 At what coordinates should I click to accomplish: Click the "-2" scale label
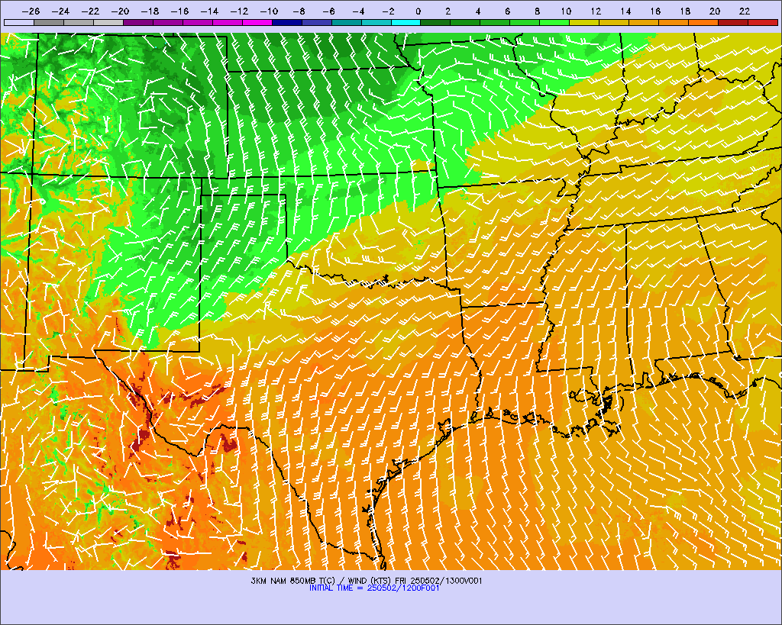[388, 11]
